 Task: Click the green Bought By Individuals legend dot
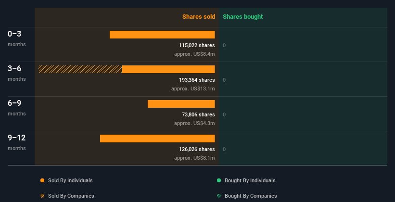[x=219, y=180]
